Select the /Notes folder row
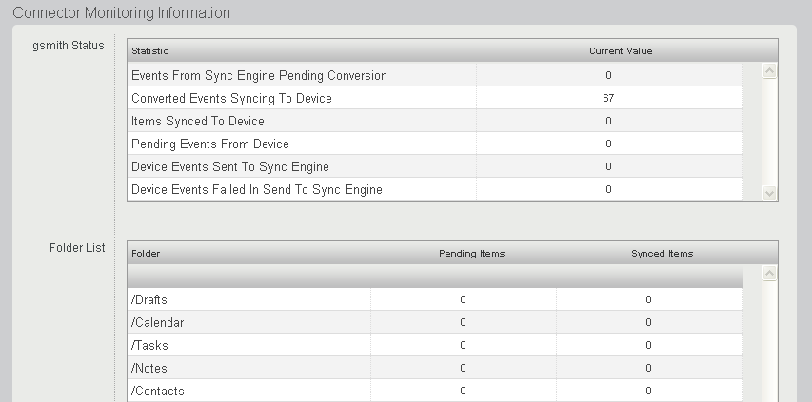The image size is (812, 402). 149,368
